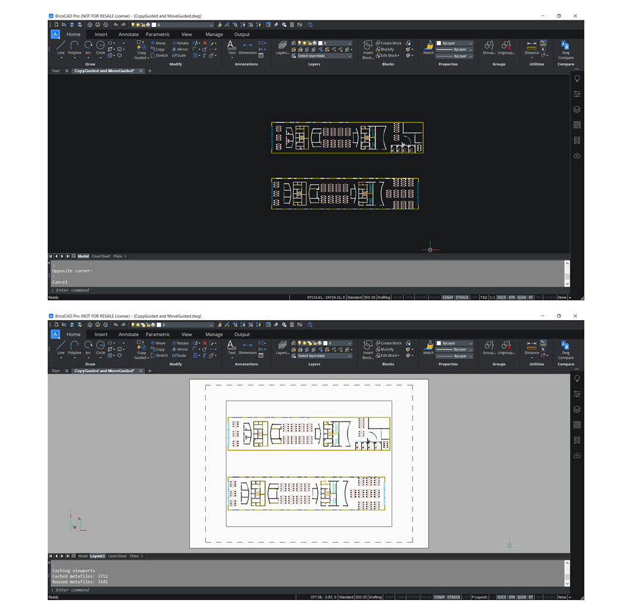Select the Mirror tool in lower window
This screenshot has height=612, width=632.
click(x=180, y=349)
